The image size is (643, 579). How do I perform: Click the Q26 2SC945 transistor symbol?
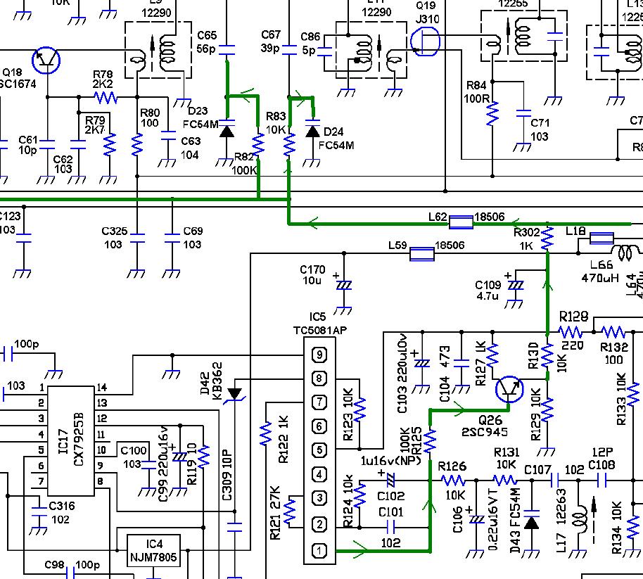(509, 389)
